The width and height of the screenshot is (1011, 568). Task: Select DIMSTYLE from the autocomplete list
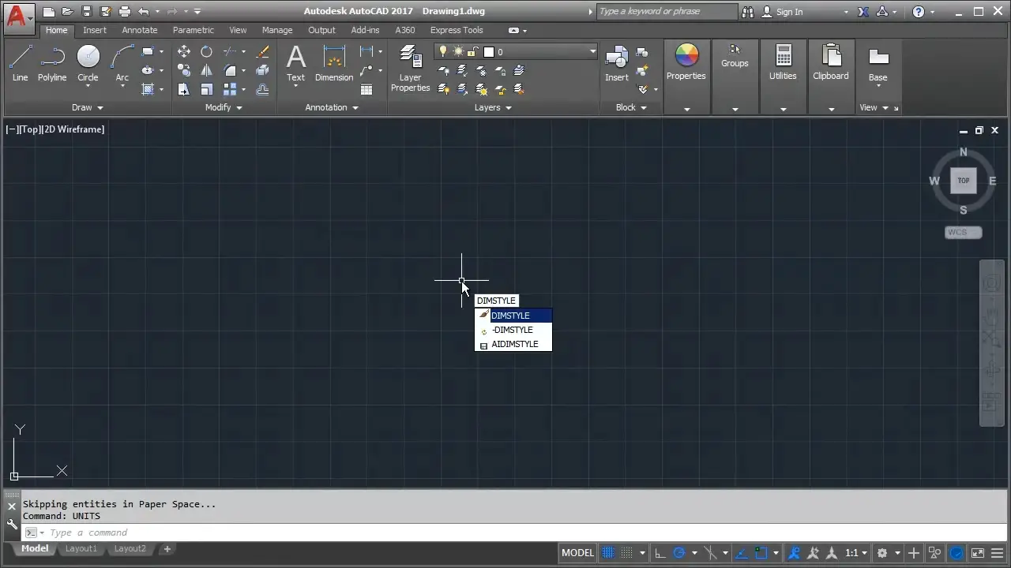[513, 316]
